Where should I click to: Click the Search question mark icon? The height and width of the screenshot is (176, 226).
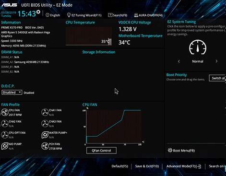[110, 15]
